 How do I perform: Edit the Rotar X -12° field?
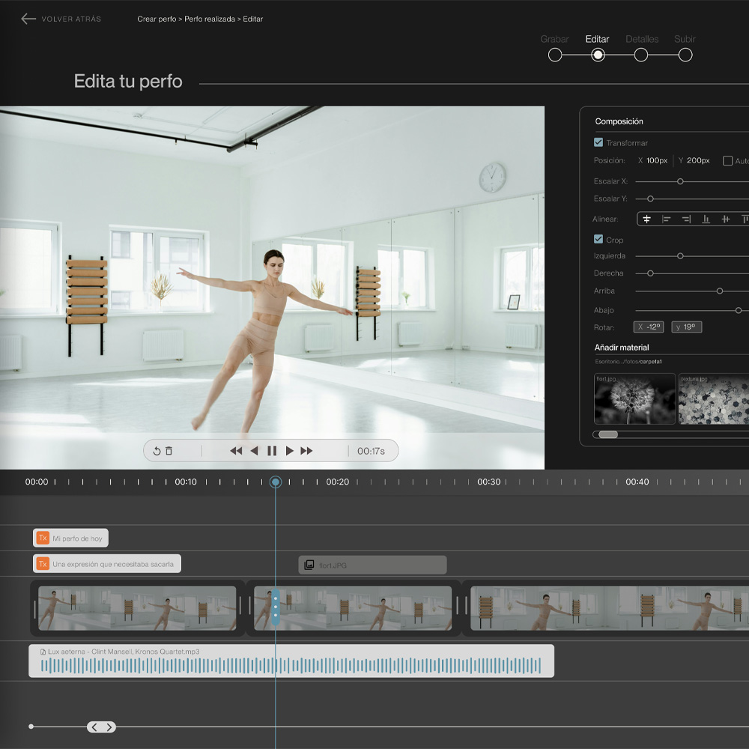tap(649, 327)
